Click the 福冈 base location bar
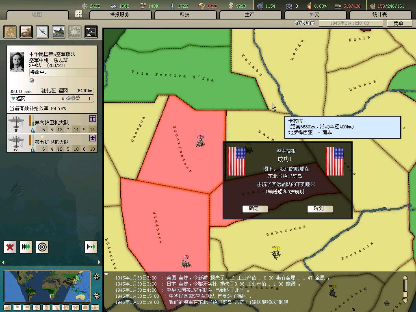The width and height of the screenshot is (416, 312). click(x=52, y=98)
